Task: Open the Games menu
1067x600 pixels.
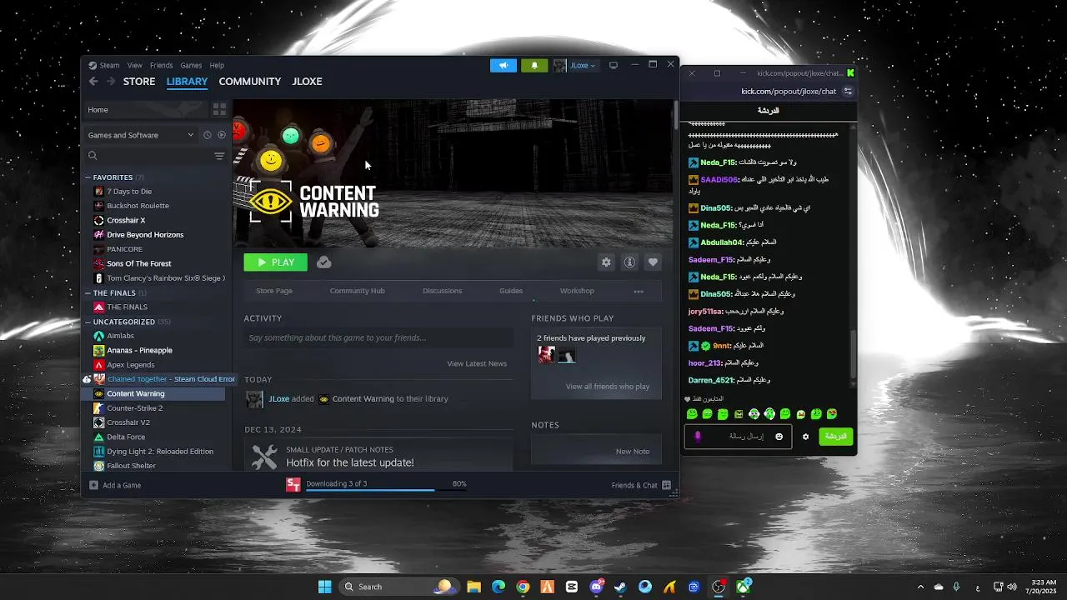Action: 191,65
